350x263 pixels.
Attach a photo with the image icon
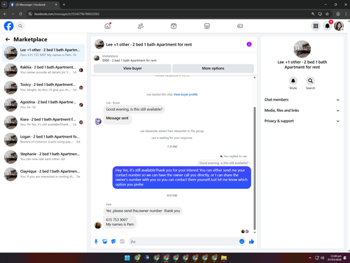tap(104, 241)
